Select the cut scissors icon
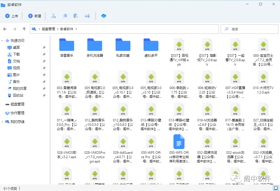Image resolution: width=280 pixels, height=191 pixels. (54, 16)
